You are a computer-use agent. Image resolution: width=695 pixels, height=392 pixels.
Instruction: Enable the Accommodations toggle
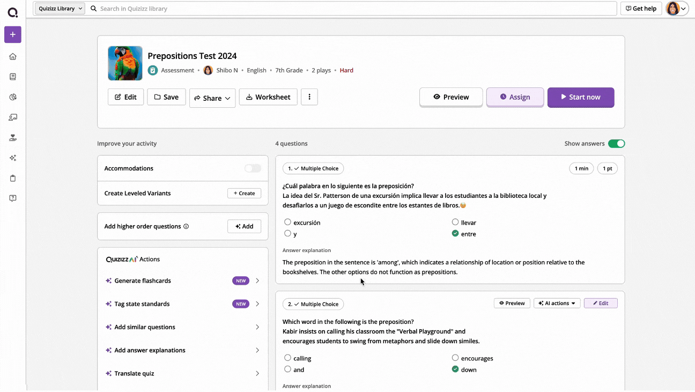(252, 168)
